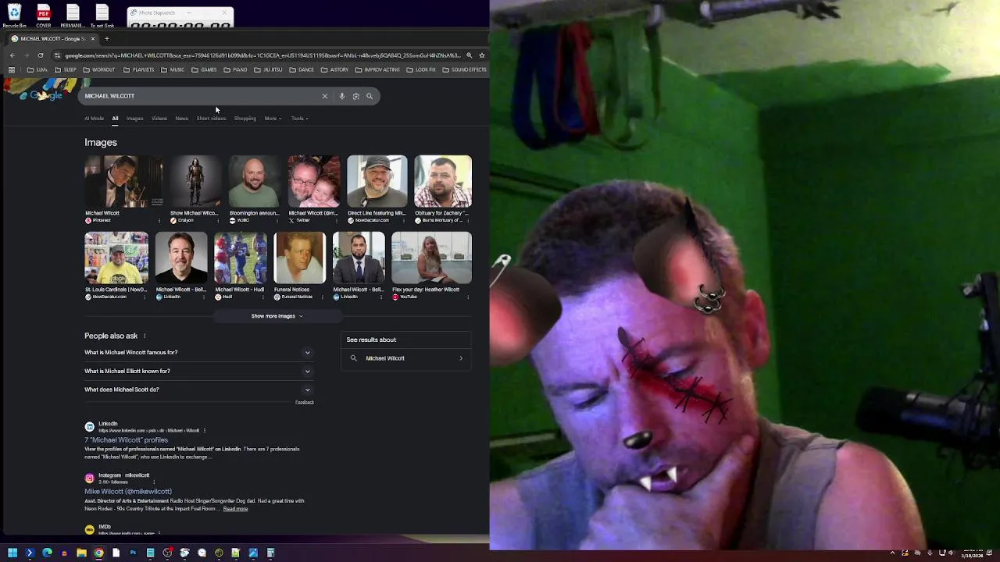
Task: Expand Show more images
Action: [x=277, y=316]
